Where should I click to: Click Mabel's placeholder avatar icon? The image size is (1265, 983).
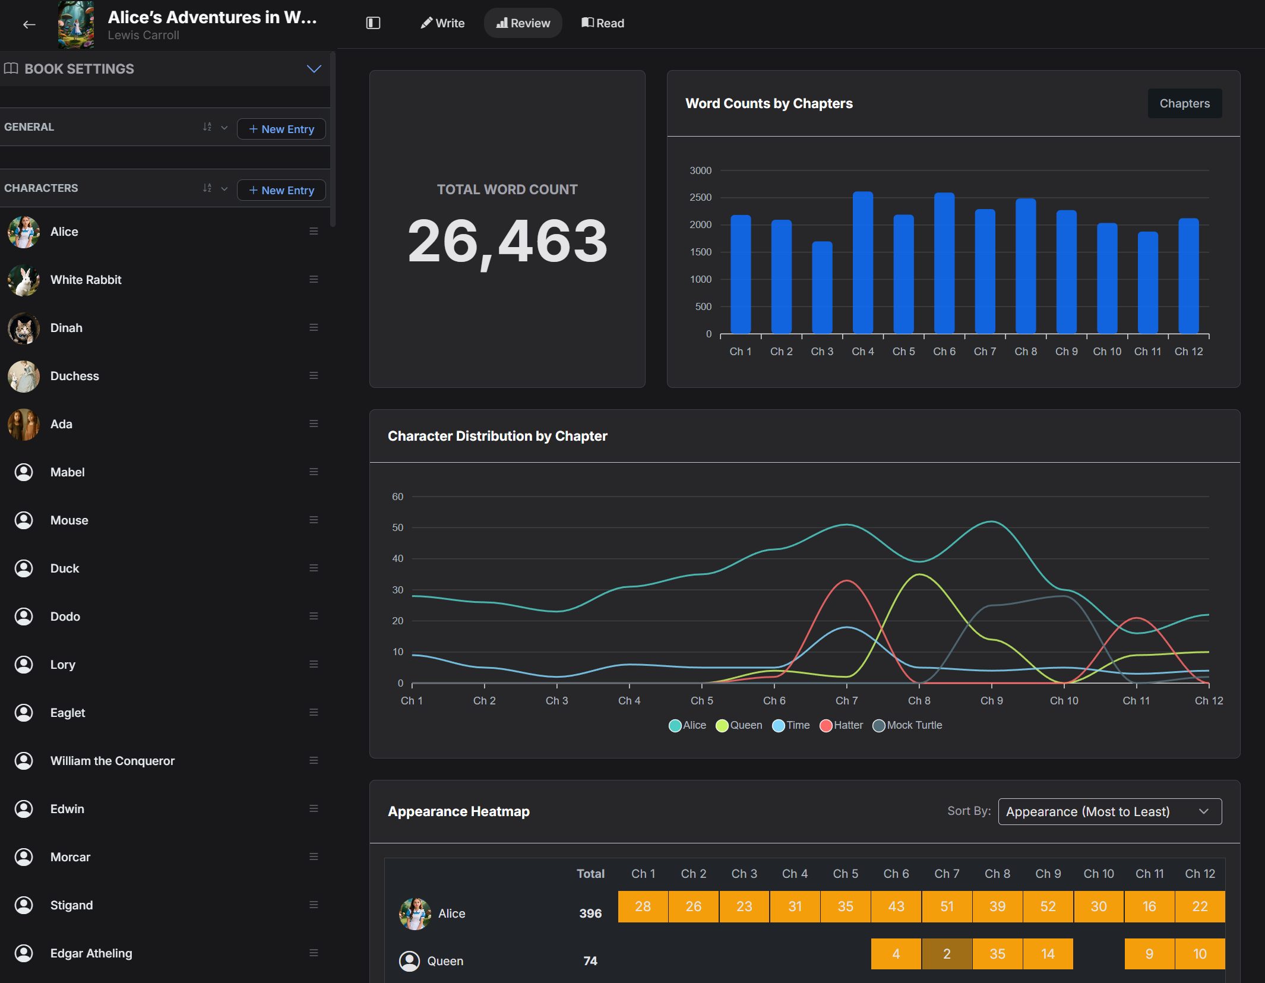(24, 472)
